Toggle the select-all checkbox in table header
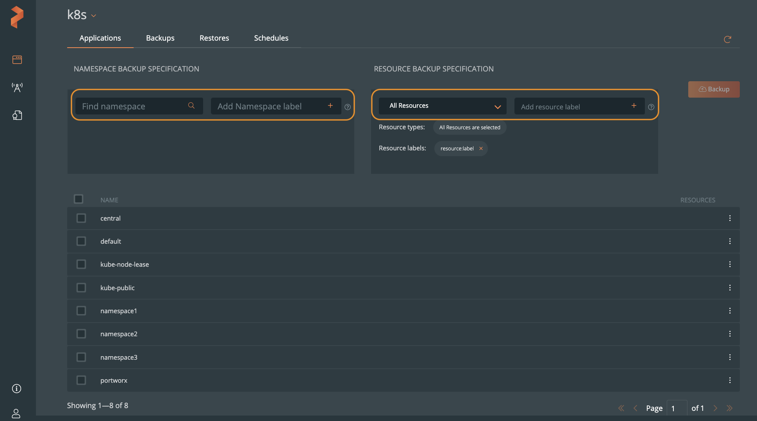Screen dimensions: 757x421 (79, 199)
